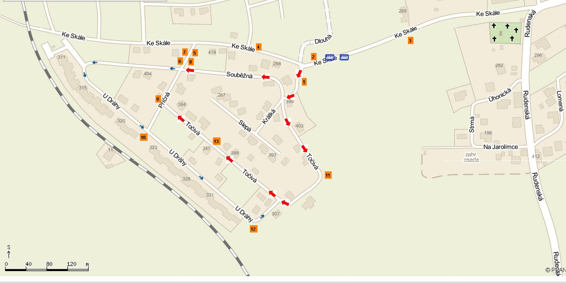Click orange marker number 5

pos(195,53)
